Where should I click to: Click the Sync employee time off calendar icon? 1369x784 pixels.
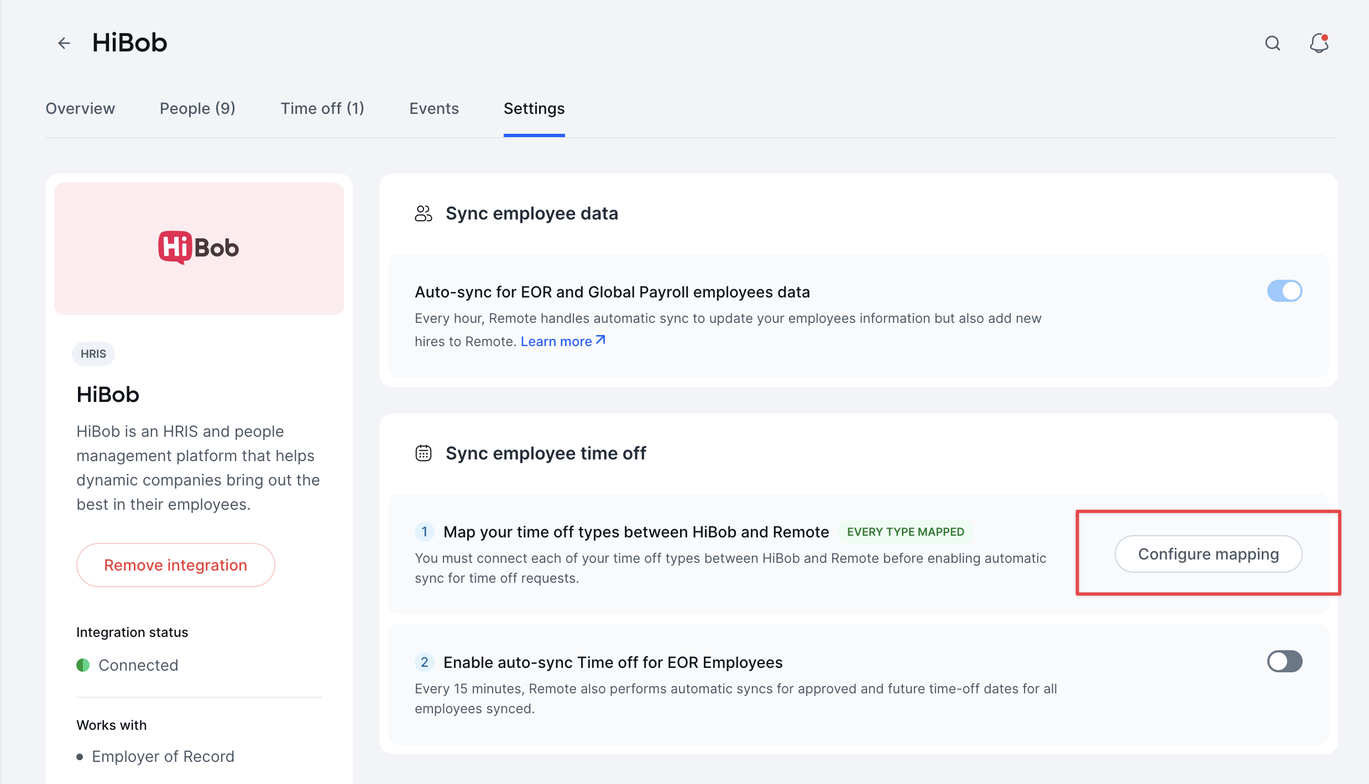point(424,453)
